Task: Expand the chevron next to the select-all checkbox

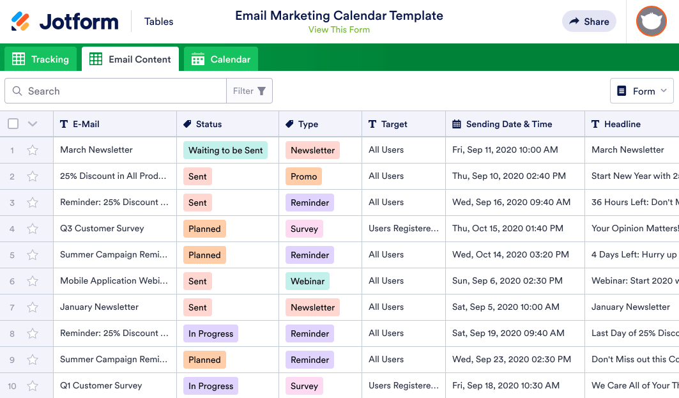Action: click(x=33, y=123)
